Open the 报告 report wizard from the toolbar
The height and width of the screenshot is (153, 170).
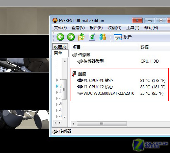(x=123, y=37)
